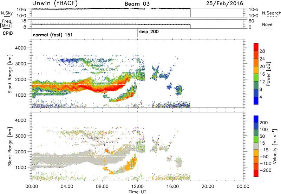This screenshot has width=281, height=194.
Task: Select the "Freq. [MHz]" axis label
Action: click(x=6, y=23)
